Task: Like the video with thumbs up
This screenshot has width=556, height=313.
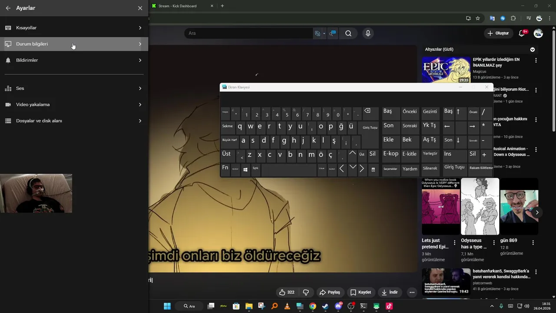Action: click(287, 293)
